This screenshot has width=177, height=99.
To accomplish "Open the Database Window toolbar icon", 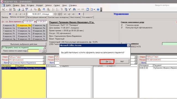I will click(x=87, y=9).
